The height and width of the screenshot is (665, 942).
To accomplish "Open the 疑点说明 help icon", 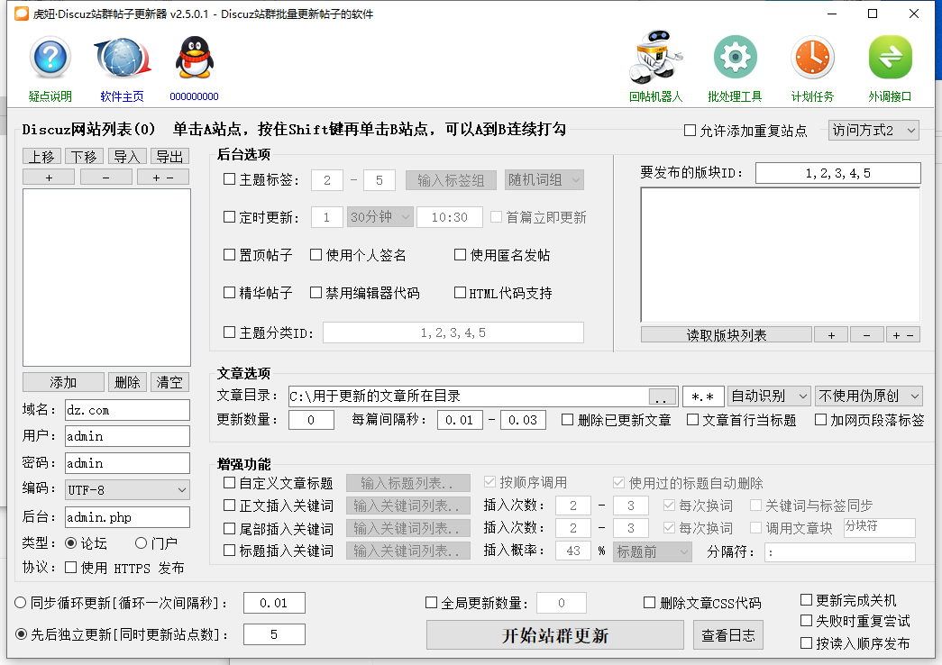I will [x=50, y=59].
